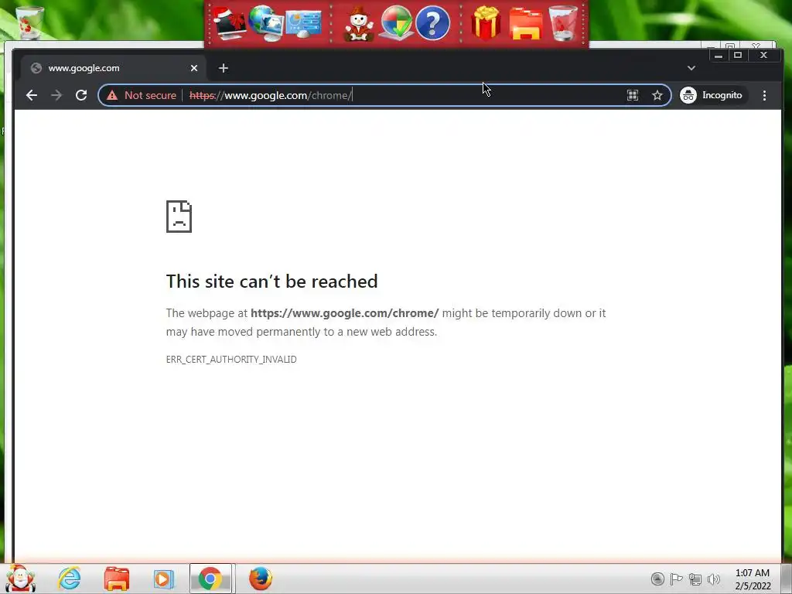Select the www.google.com tab
The height and width of the screenshot is (594, 792).
pos(111,68)
